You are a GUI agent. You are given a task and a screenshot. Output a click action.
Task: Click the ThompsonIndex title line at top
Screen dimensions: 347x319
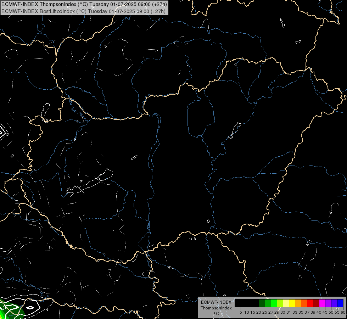point(84,4)
